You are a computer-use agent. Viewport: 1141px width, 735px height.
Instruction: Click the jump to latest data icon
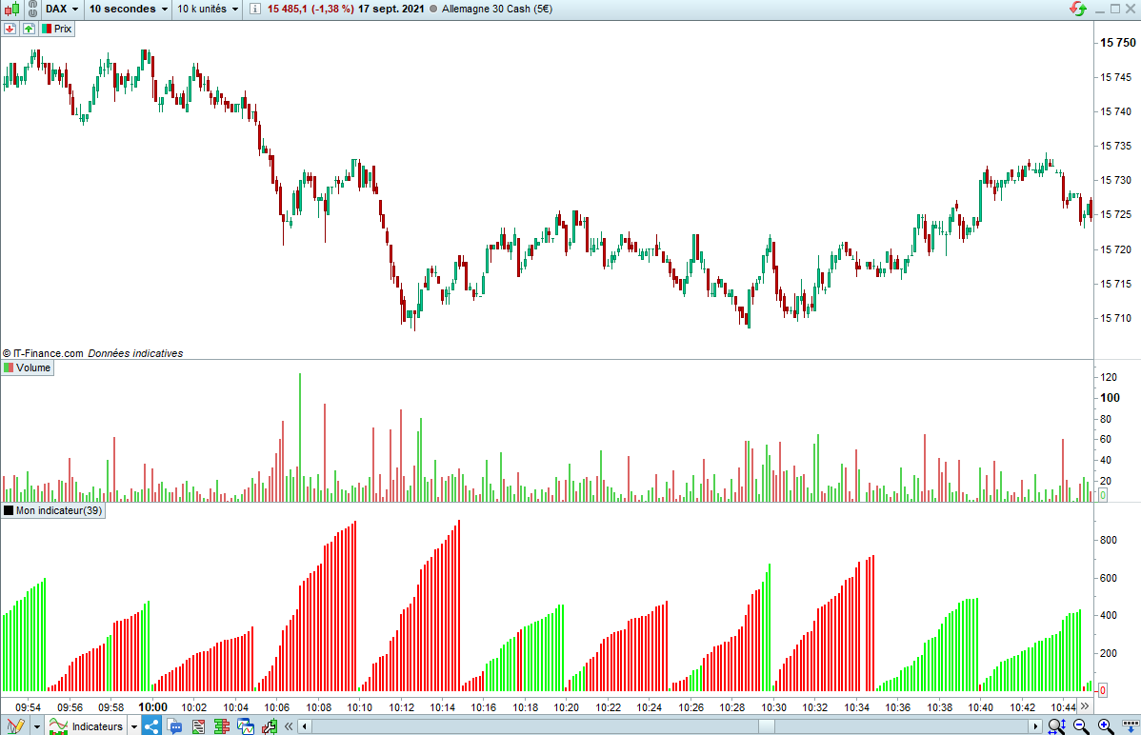1131,725
